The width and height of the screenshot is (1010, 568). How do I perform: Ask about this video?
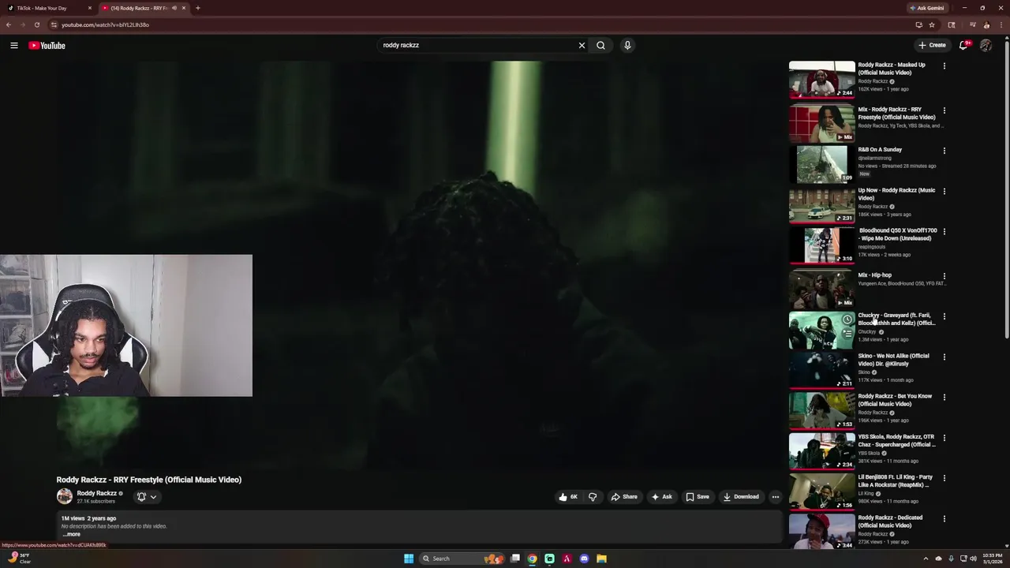pos(661,497)
